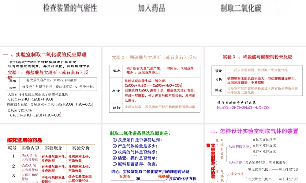306x183 pixels.
Task: Click conclusion 实验室制取二氧化碳能不能用稀硫酸代替稀盐酸
Action: click(160, 107)
